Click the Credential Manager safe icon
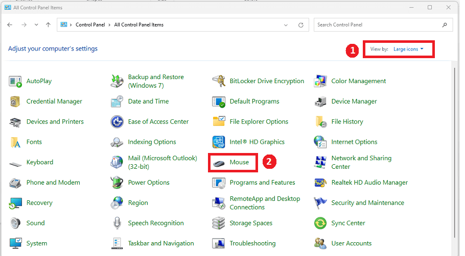Image resolution: width=465 pixels, height=256 pixels. tap(15, 101)
